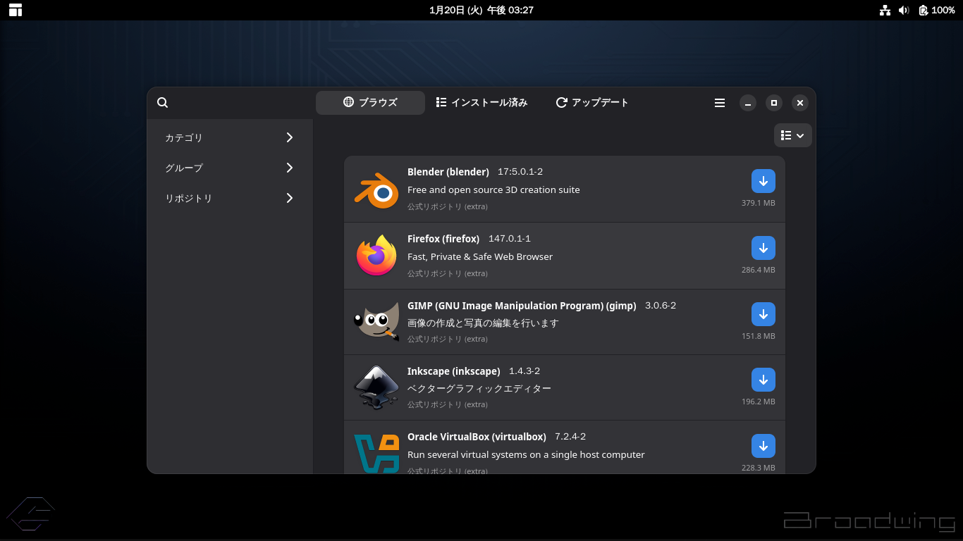The width and height of the screenshot is (963, 541).
Task: Open the hamburger main menu
Action: pyautogui.click(x=720, y=103)
